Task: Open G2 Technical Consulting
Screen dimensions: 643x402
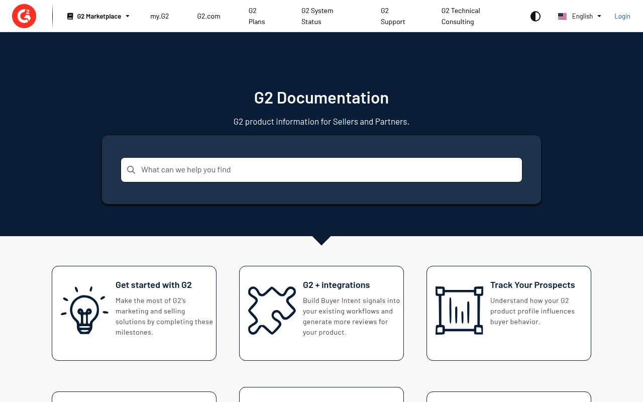Action: tap(461, 16)
